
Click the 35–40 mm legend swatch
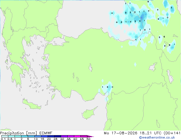click(x=71, y=136)
